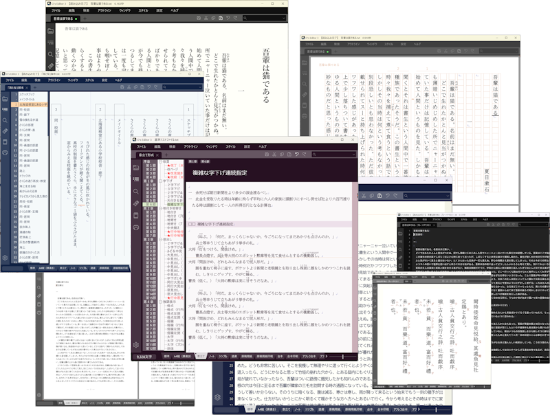Viewport: 550px width, 415px height.
Task: Open the magnifier icon in the navy script window sidebar
Action: (x=5, y=120)
